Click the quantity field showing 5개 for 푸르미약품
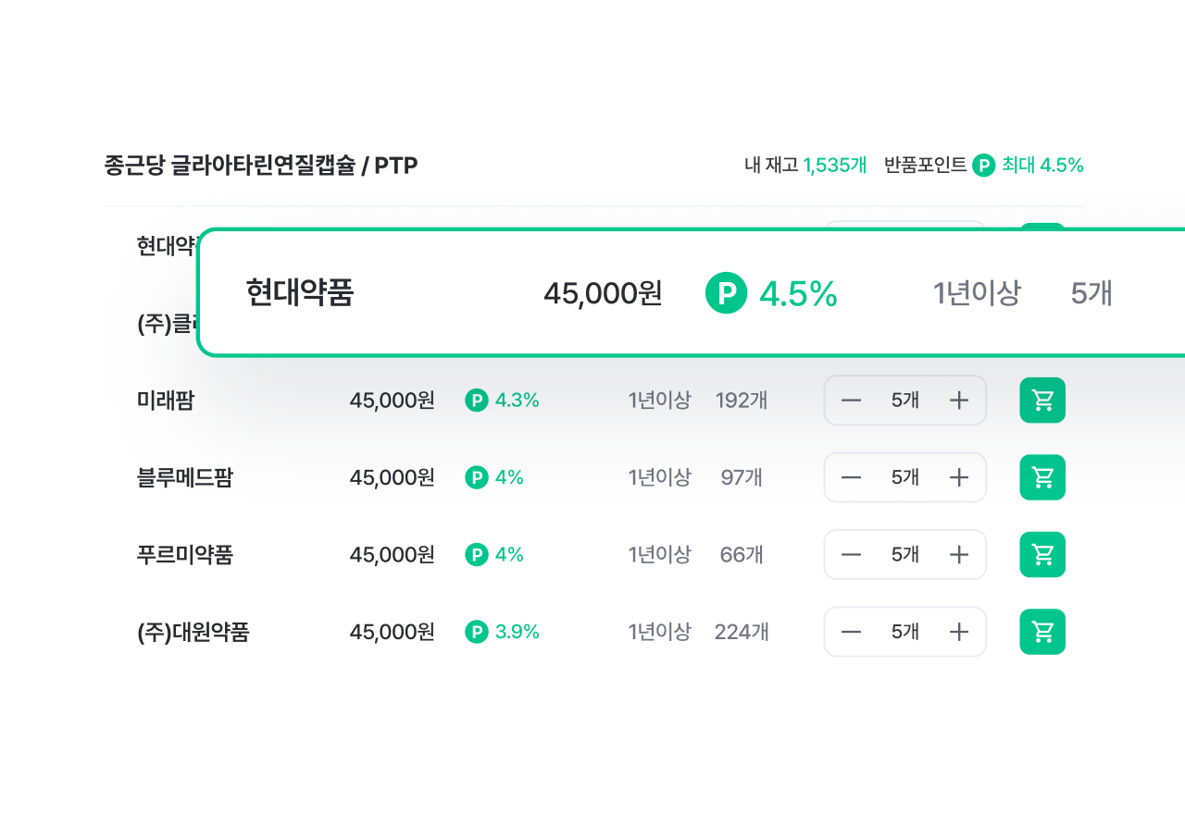The height and width of the screenshot is (814, 1185). point(904,554)
